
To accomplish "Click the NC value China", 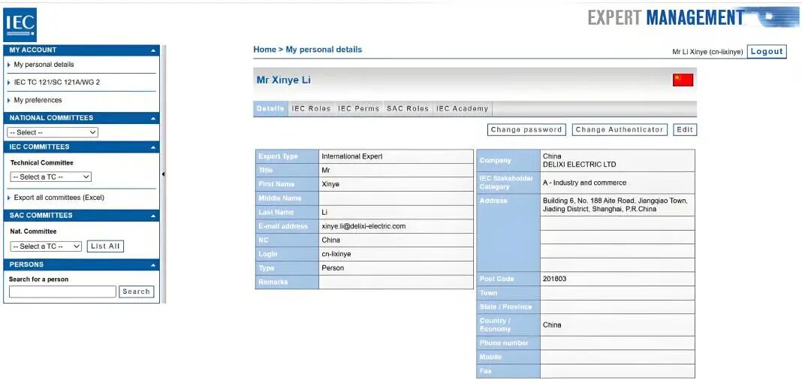I will tap(331, 240).
